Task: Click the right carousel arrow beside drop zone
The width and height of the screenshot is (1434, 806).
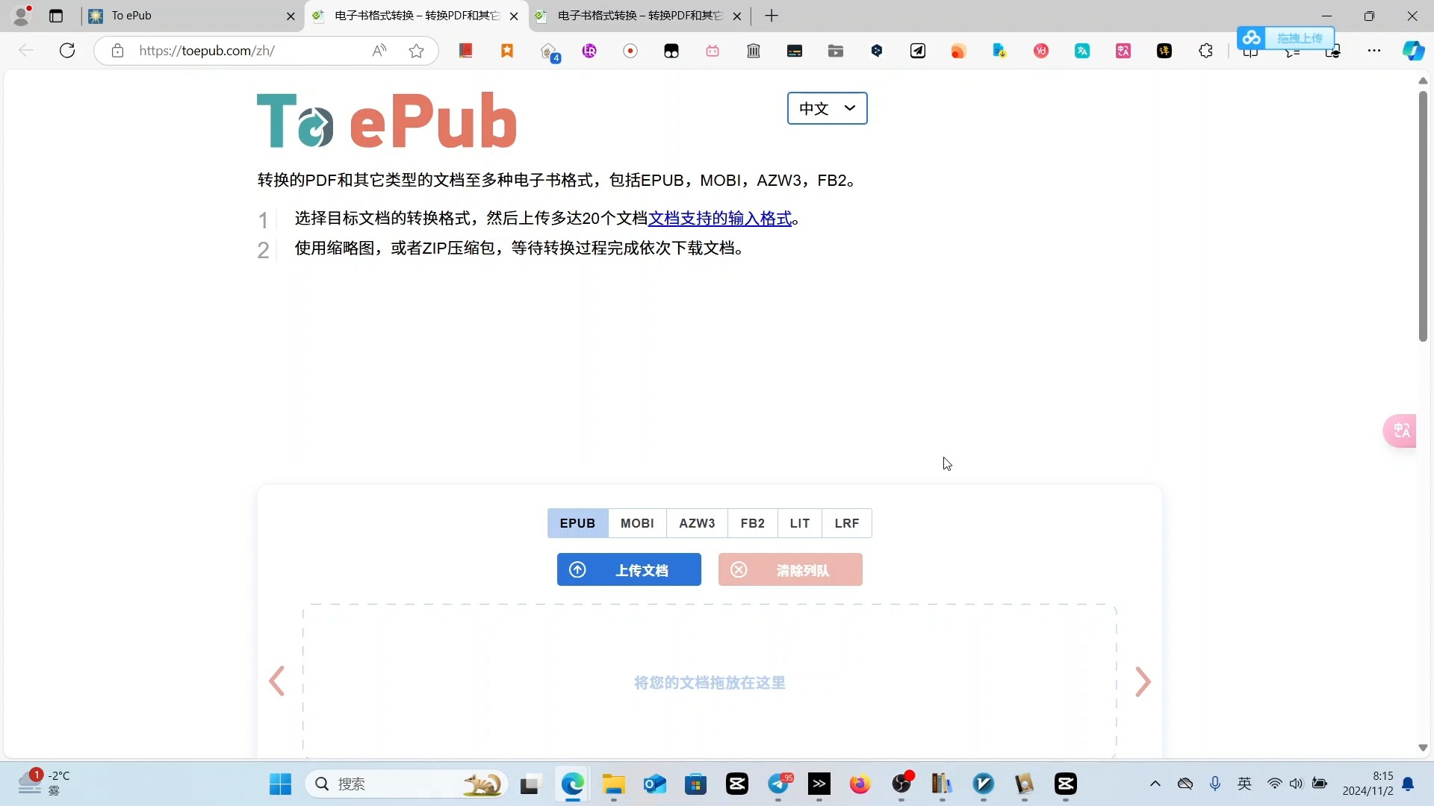Action: pos(1143,681)
